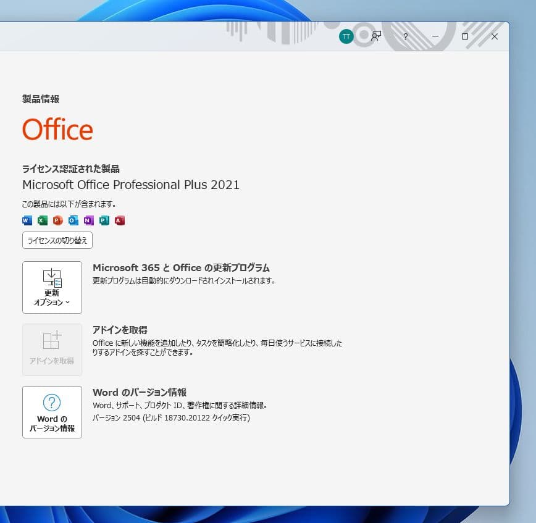Expand the 更新オプション dropdown chevron
Screen dimensions: 536x523
67,301
